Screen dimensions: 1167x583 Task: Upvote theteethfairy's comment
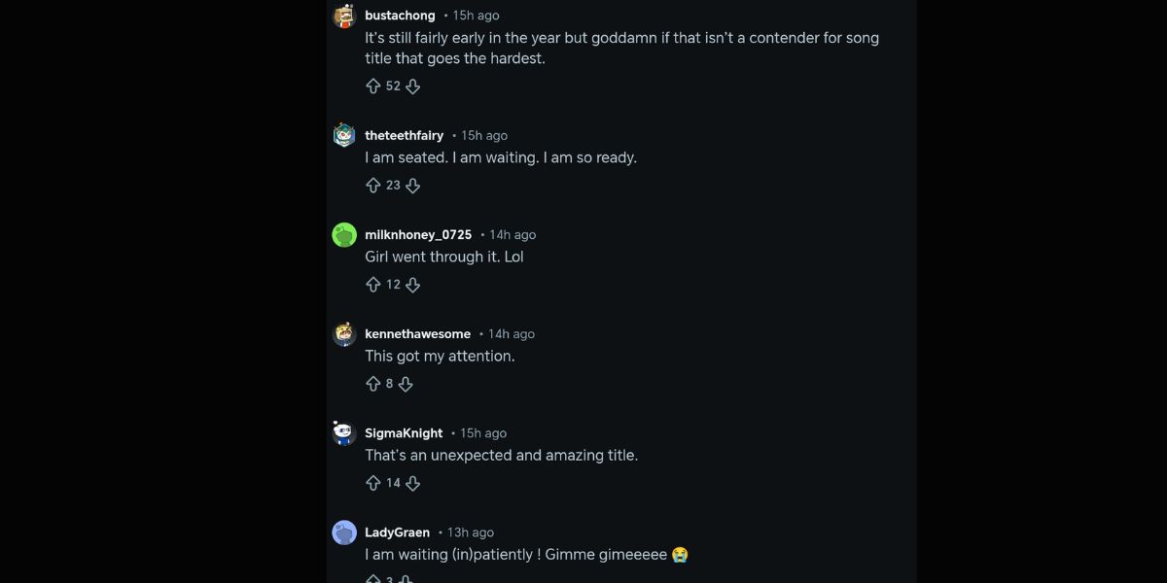coord(372,186)
